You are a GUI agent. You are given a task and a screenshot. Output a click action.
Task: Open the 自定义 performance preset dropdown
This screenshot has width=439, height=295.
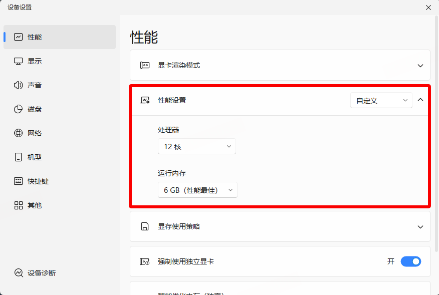point(381,100)
